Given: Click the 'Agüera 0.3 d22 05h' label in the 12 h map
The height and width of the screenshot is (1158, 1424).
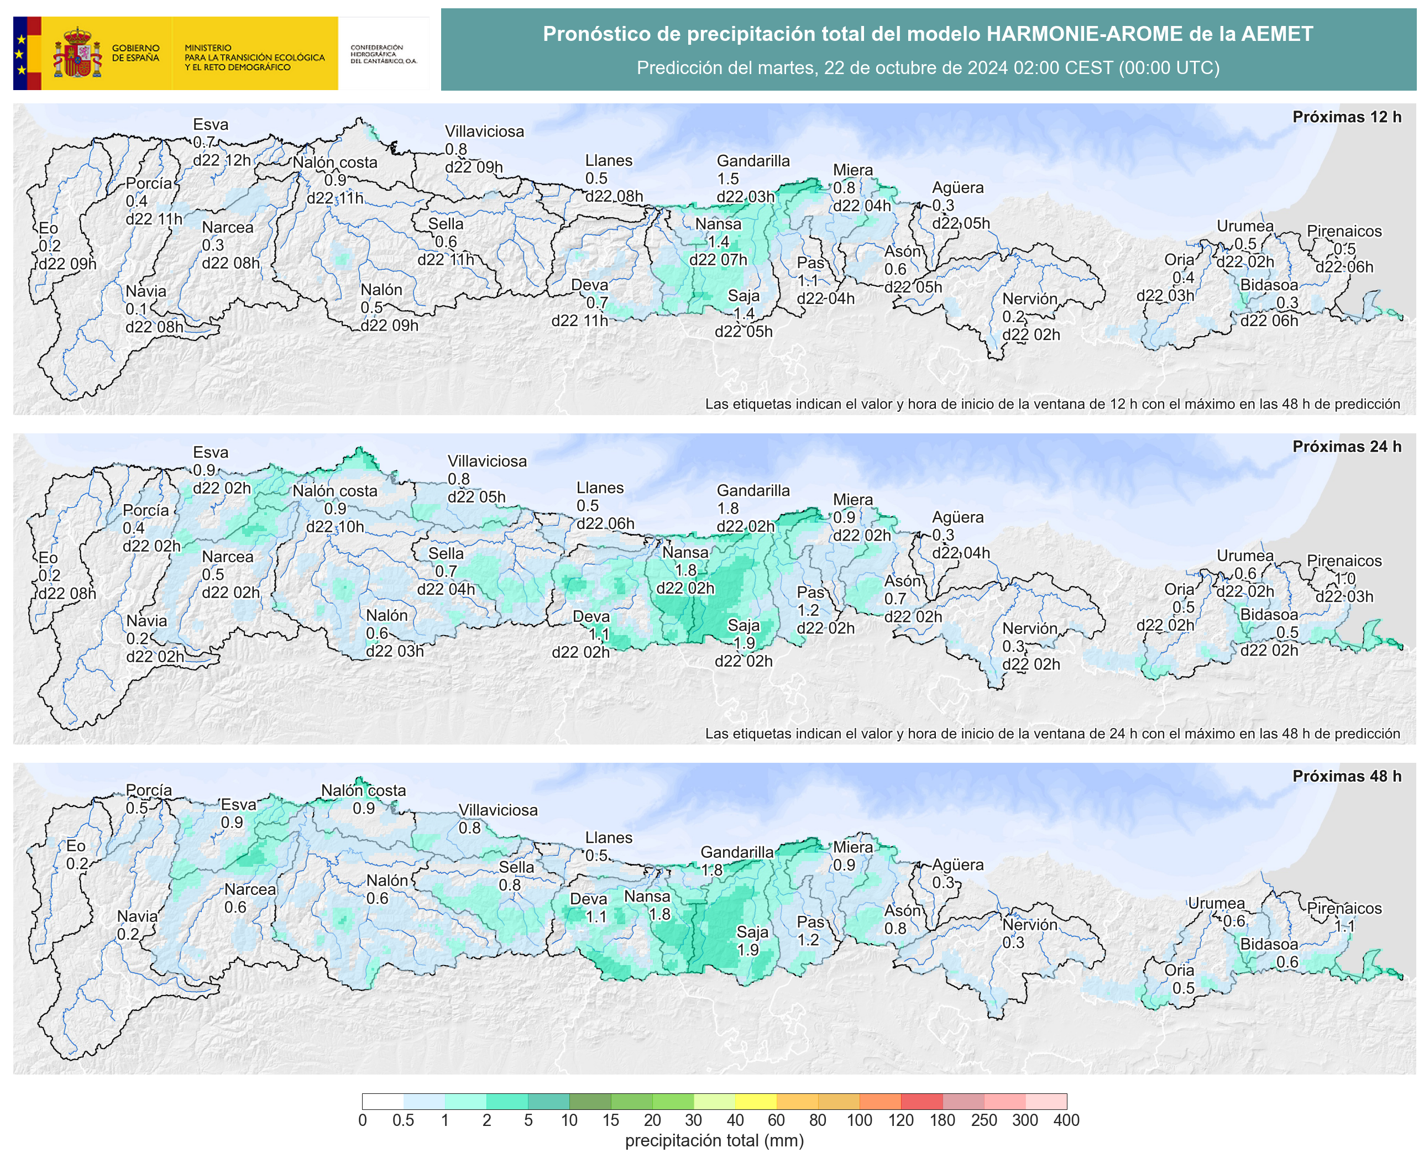Looking at the screenshot, I should (960, 206).
